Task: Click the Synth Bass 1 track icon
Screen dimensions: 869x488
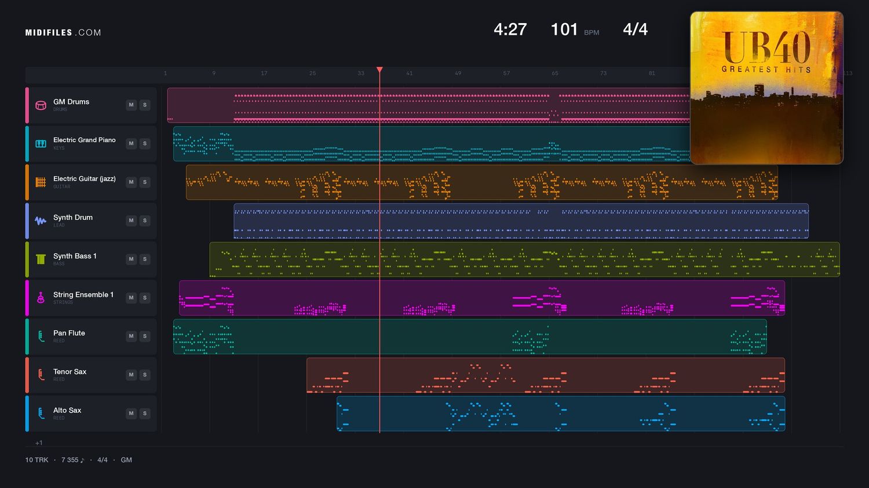Action: point(41,259)
